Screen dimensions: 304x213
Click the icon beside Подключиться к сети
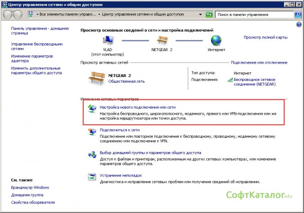point(92,131)
